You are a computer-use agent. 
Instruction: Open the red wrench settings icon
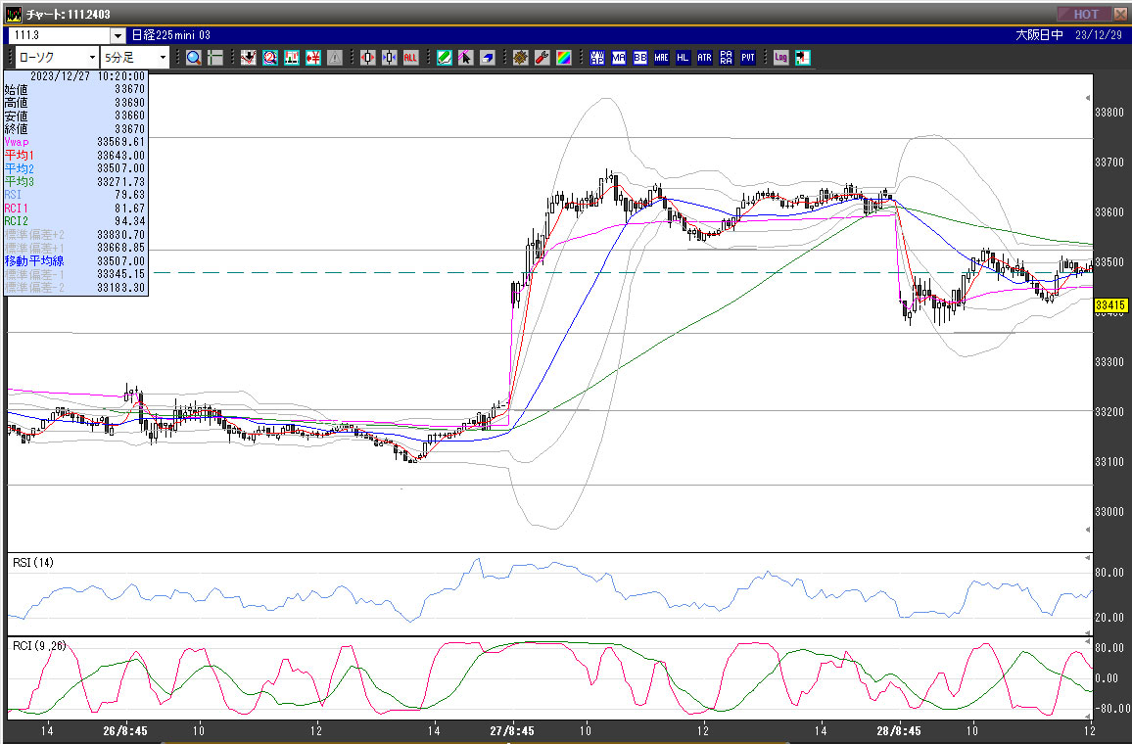pos(542,58)
